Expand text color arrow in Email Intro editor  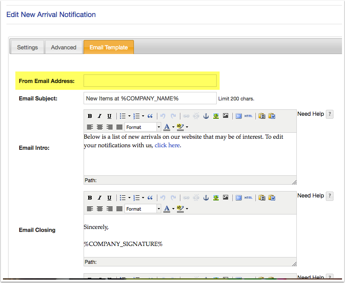(173, 127)
